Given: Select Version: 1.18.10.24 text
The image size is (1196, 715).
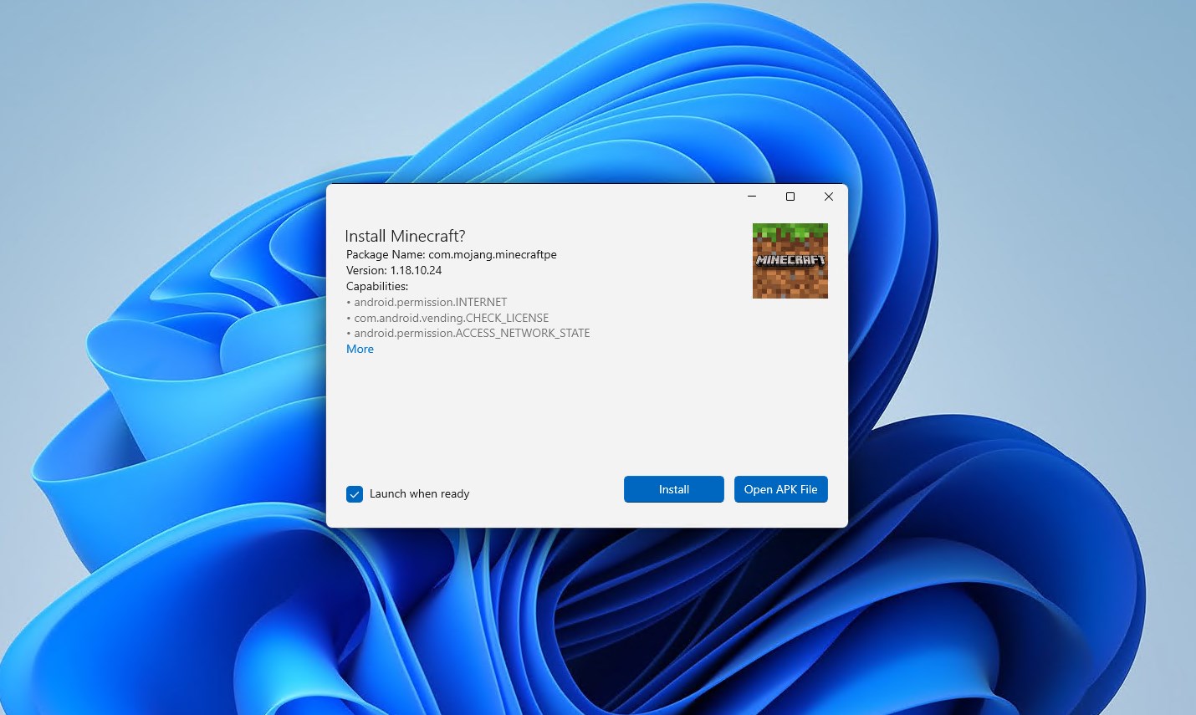Looking at the screenshot, I should pos(394,270).
